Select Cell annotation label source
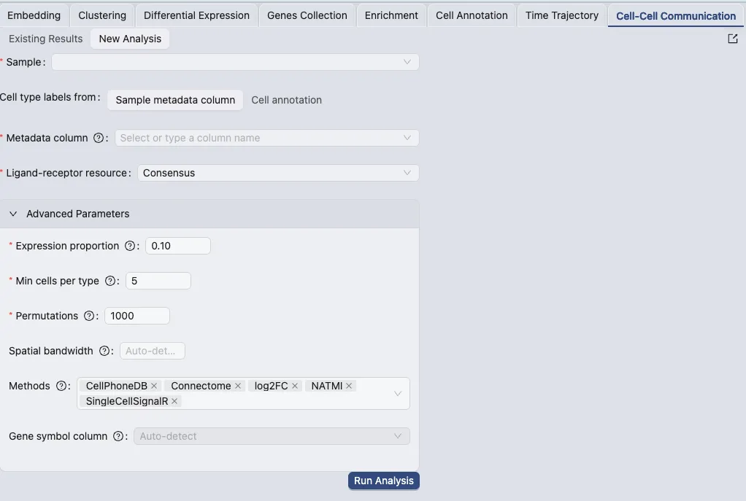 tap(286, 100)
